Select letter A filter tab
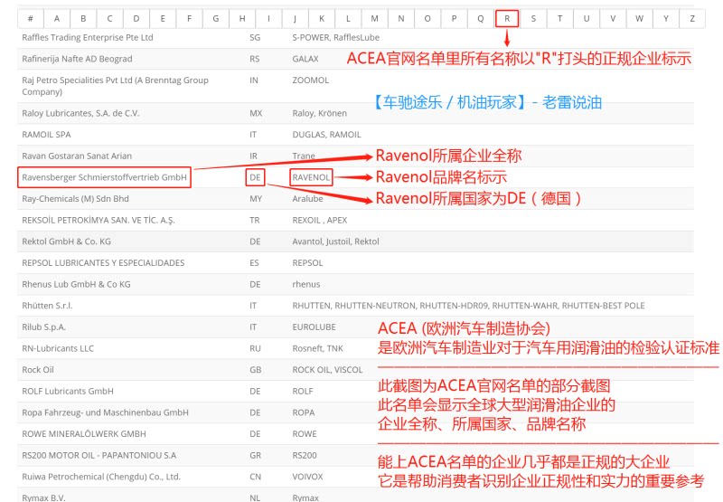 [57, 18]
